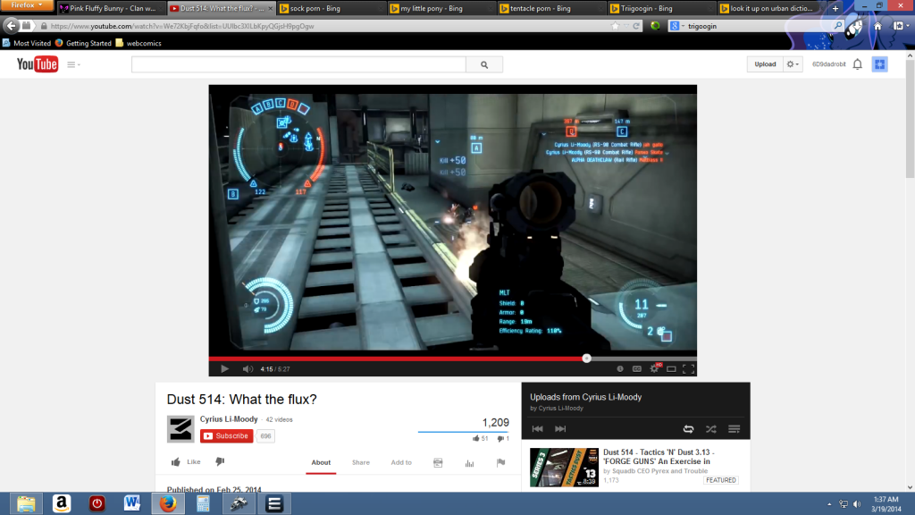Skip to previous video in playlist
Viewport: 915px width, 515px height.
click(x=537, y=428)
